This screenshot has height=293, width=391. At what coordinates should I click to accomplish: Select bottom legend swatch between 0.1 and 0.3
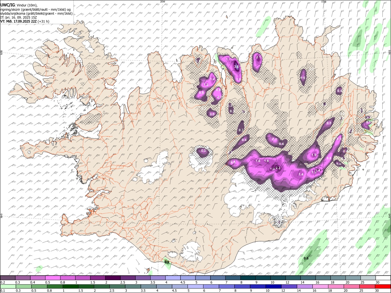8,286
